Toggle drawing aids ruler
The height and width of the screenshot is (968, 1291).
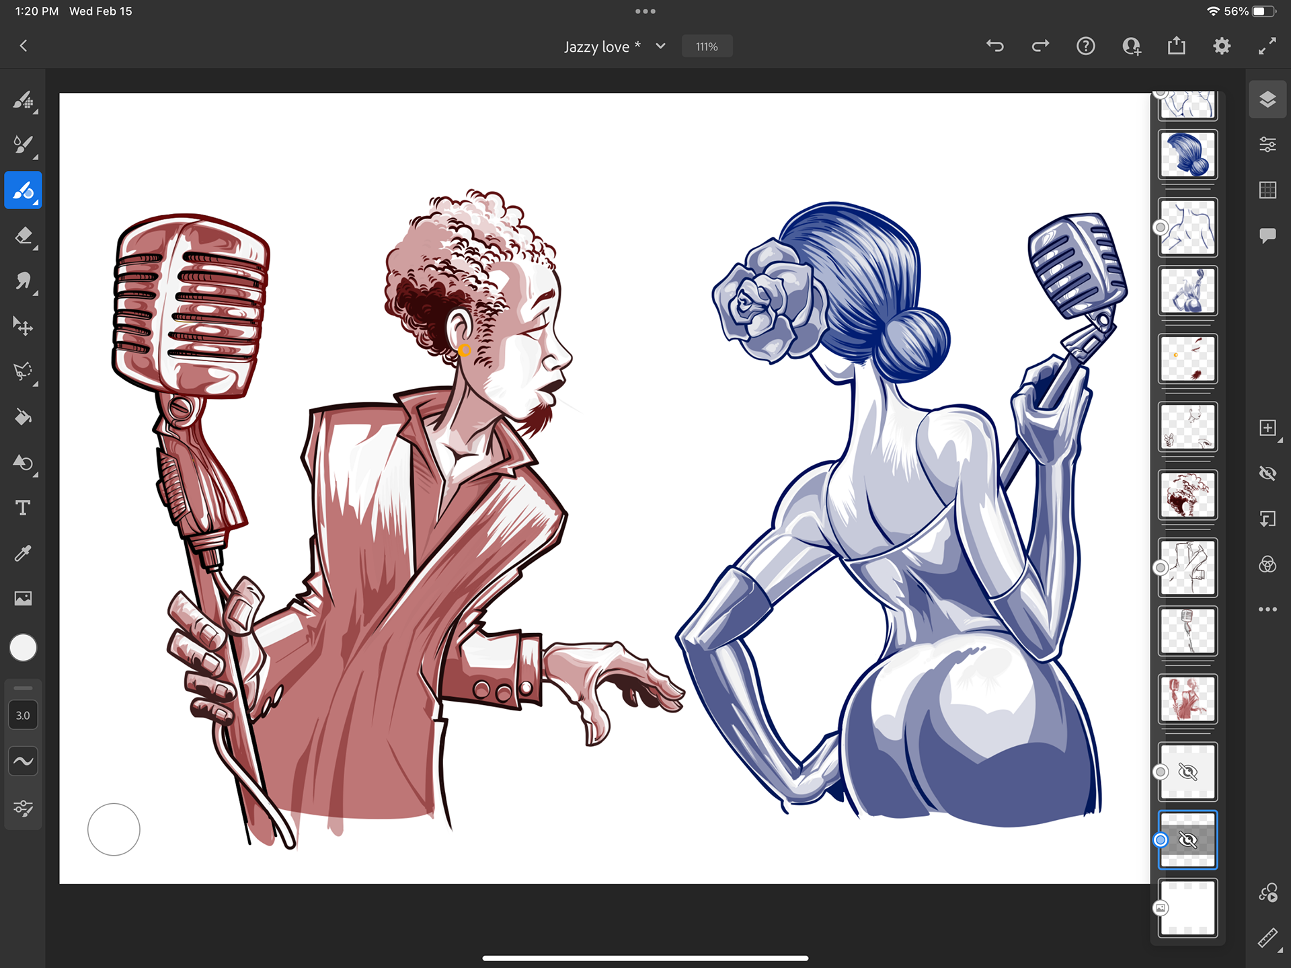1267,938
